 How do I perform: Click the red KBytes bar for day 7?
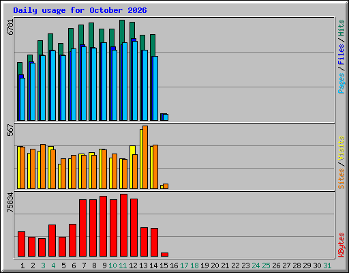click(x=82, y=228)
